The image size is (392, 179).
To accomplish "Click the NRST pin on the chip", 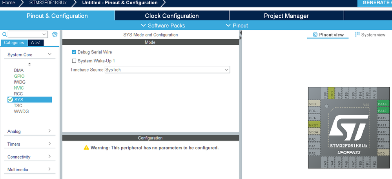I will click(x=314, y=125).
